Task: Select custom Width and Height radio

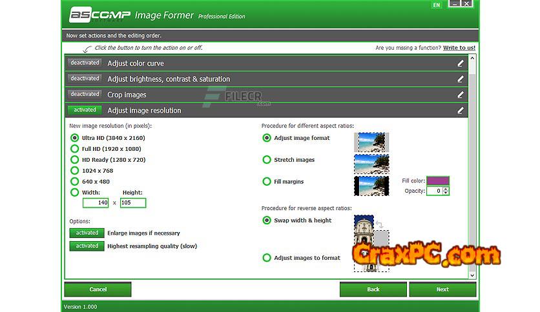Action: [74, 193]
